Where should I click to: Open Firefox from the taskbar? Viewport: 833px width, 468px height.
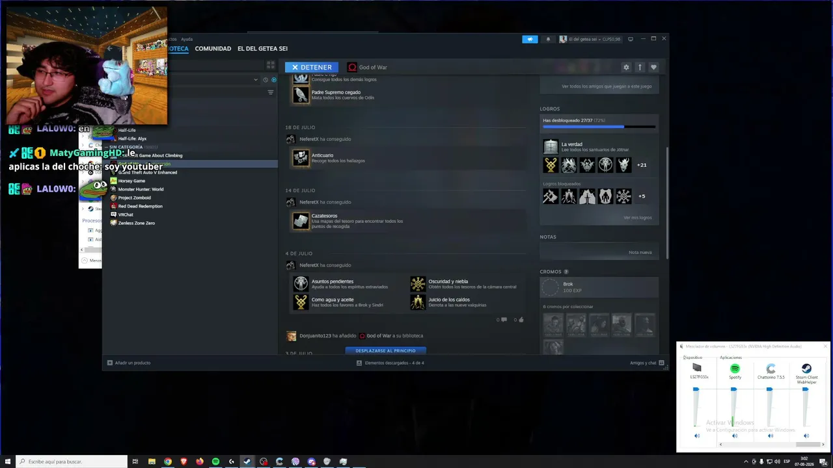pyautogui.click(x=200, y=461)
